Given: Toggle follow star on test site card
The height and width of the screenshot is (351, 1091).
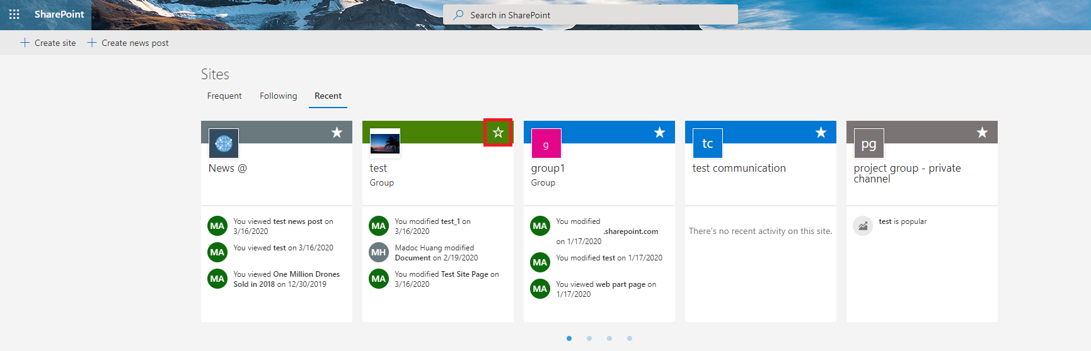Looking at the screenshot, I should click(498, 133).
